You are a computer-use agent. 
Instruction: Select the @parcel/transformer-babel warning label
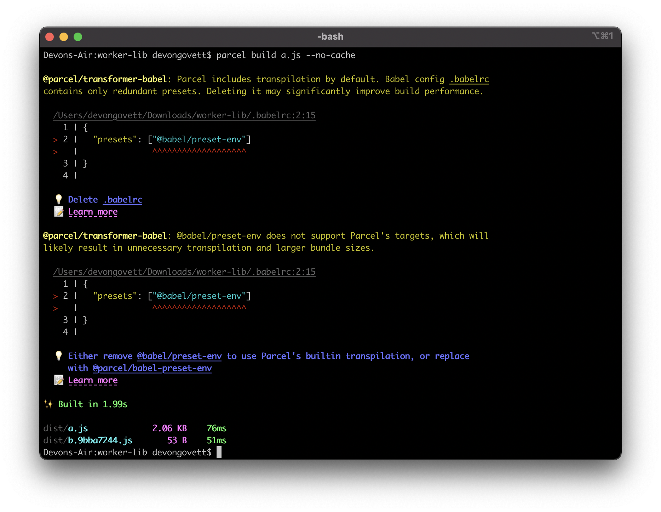[x=105, y=79]
